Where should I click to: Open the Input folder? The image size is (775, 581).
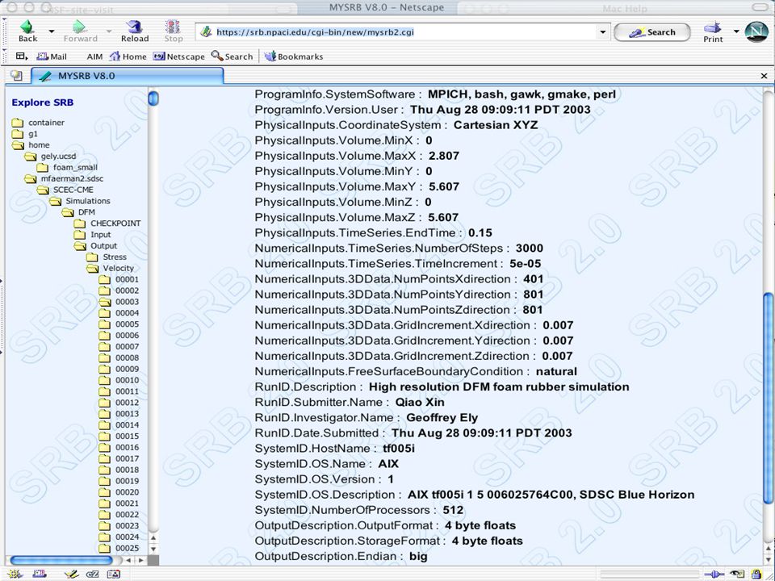pos(92,235)
